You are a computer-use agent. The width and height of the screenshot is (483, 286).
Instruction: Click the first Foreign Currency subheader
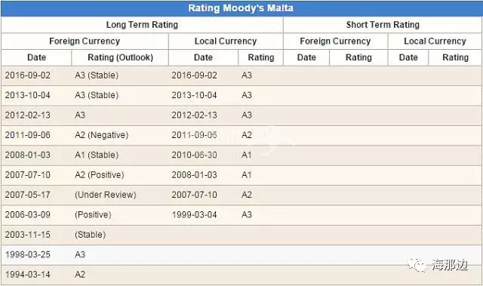coord(85,42)
